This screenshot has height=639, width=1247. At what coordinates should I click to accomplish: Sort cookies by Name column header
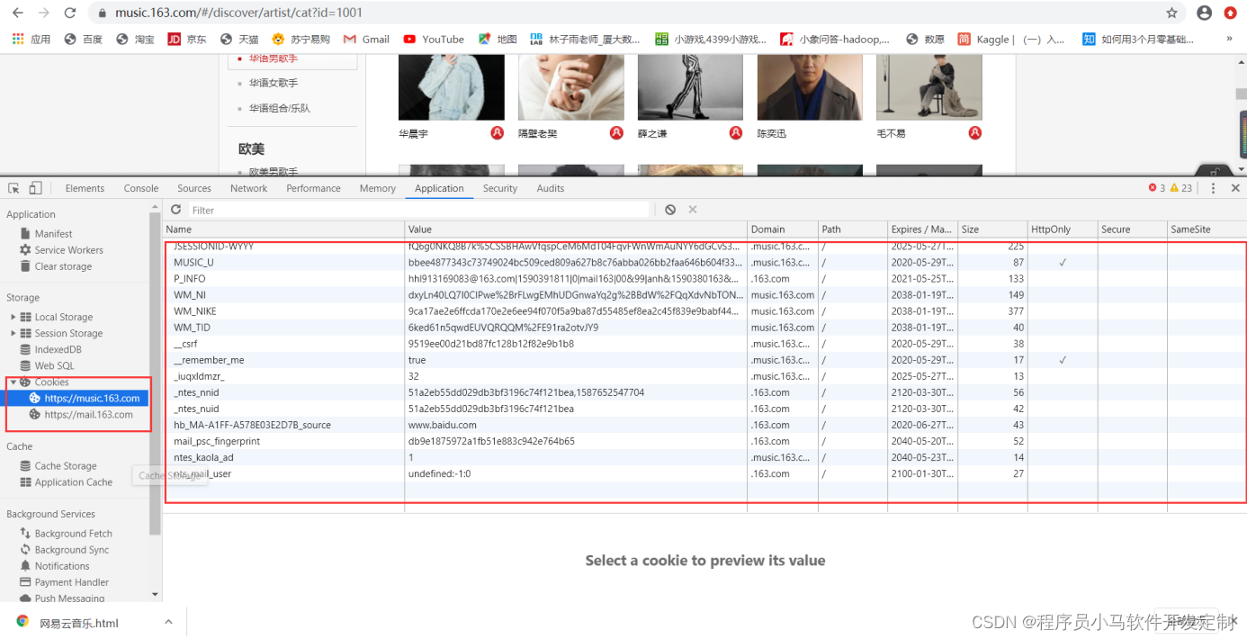point(283,229)
